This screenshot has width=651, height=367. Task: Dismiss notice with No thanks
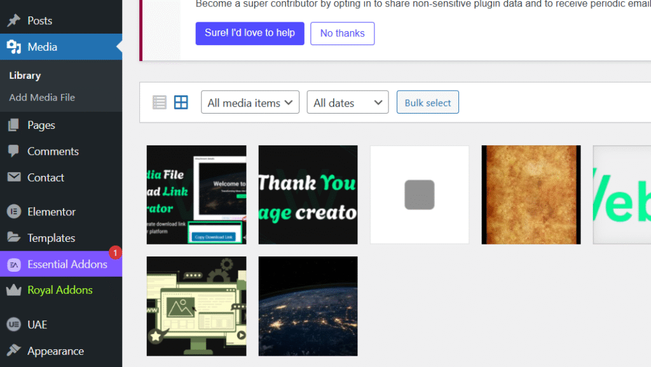coord(343,33)
